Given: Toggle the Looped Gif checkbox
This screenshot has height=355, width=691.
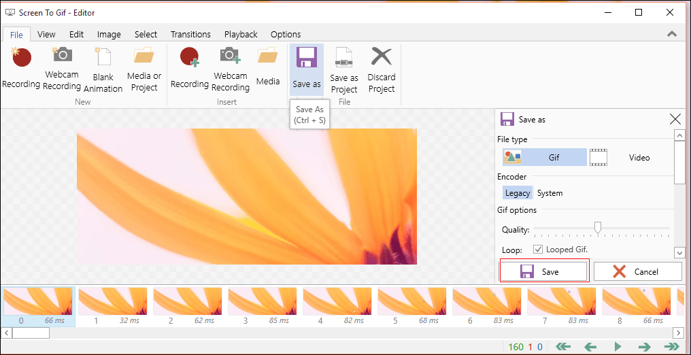Looking at the screenshot, I should pyautogui.click(x=538, y=250).
